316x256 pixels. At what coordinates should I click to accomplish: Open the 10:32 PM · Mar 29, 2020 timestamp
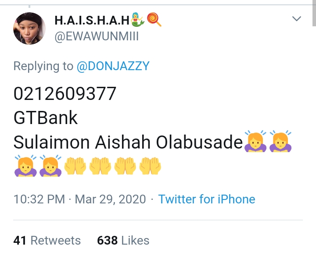(79, 199)
